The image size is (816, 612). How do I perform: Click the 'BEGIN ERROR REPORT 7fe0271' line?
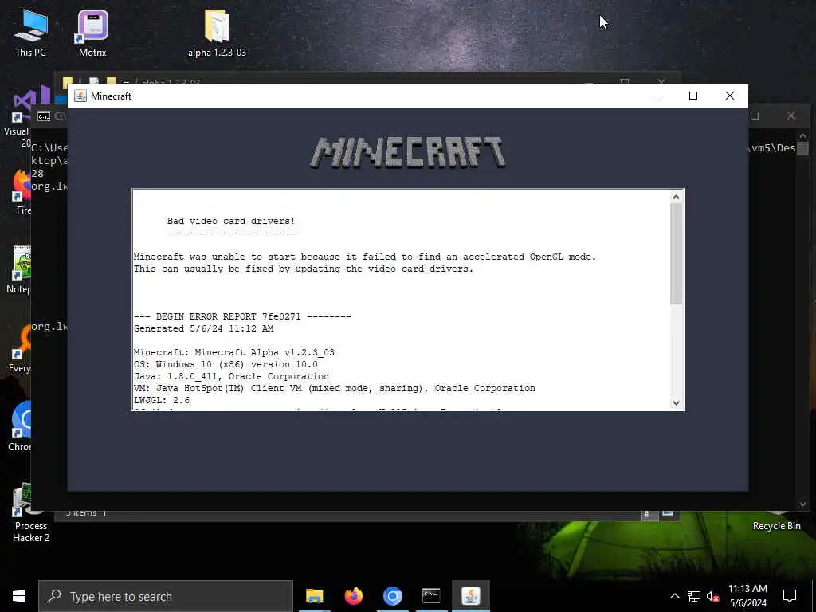242,316
